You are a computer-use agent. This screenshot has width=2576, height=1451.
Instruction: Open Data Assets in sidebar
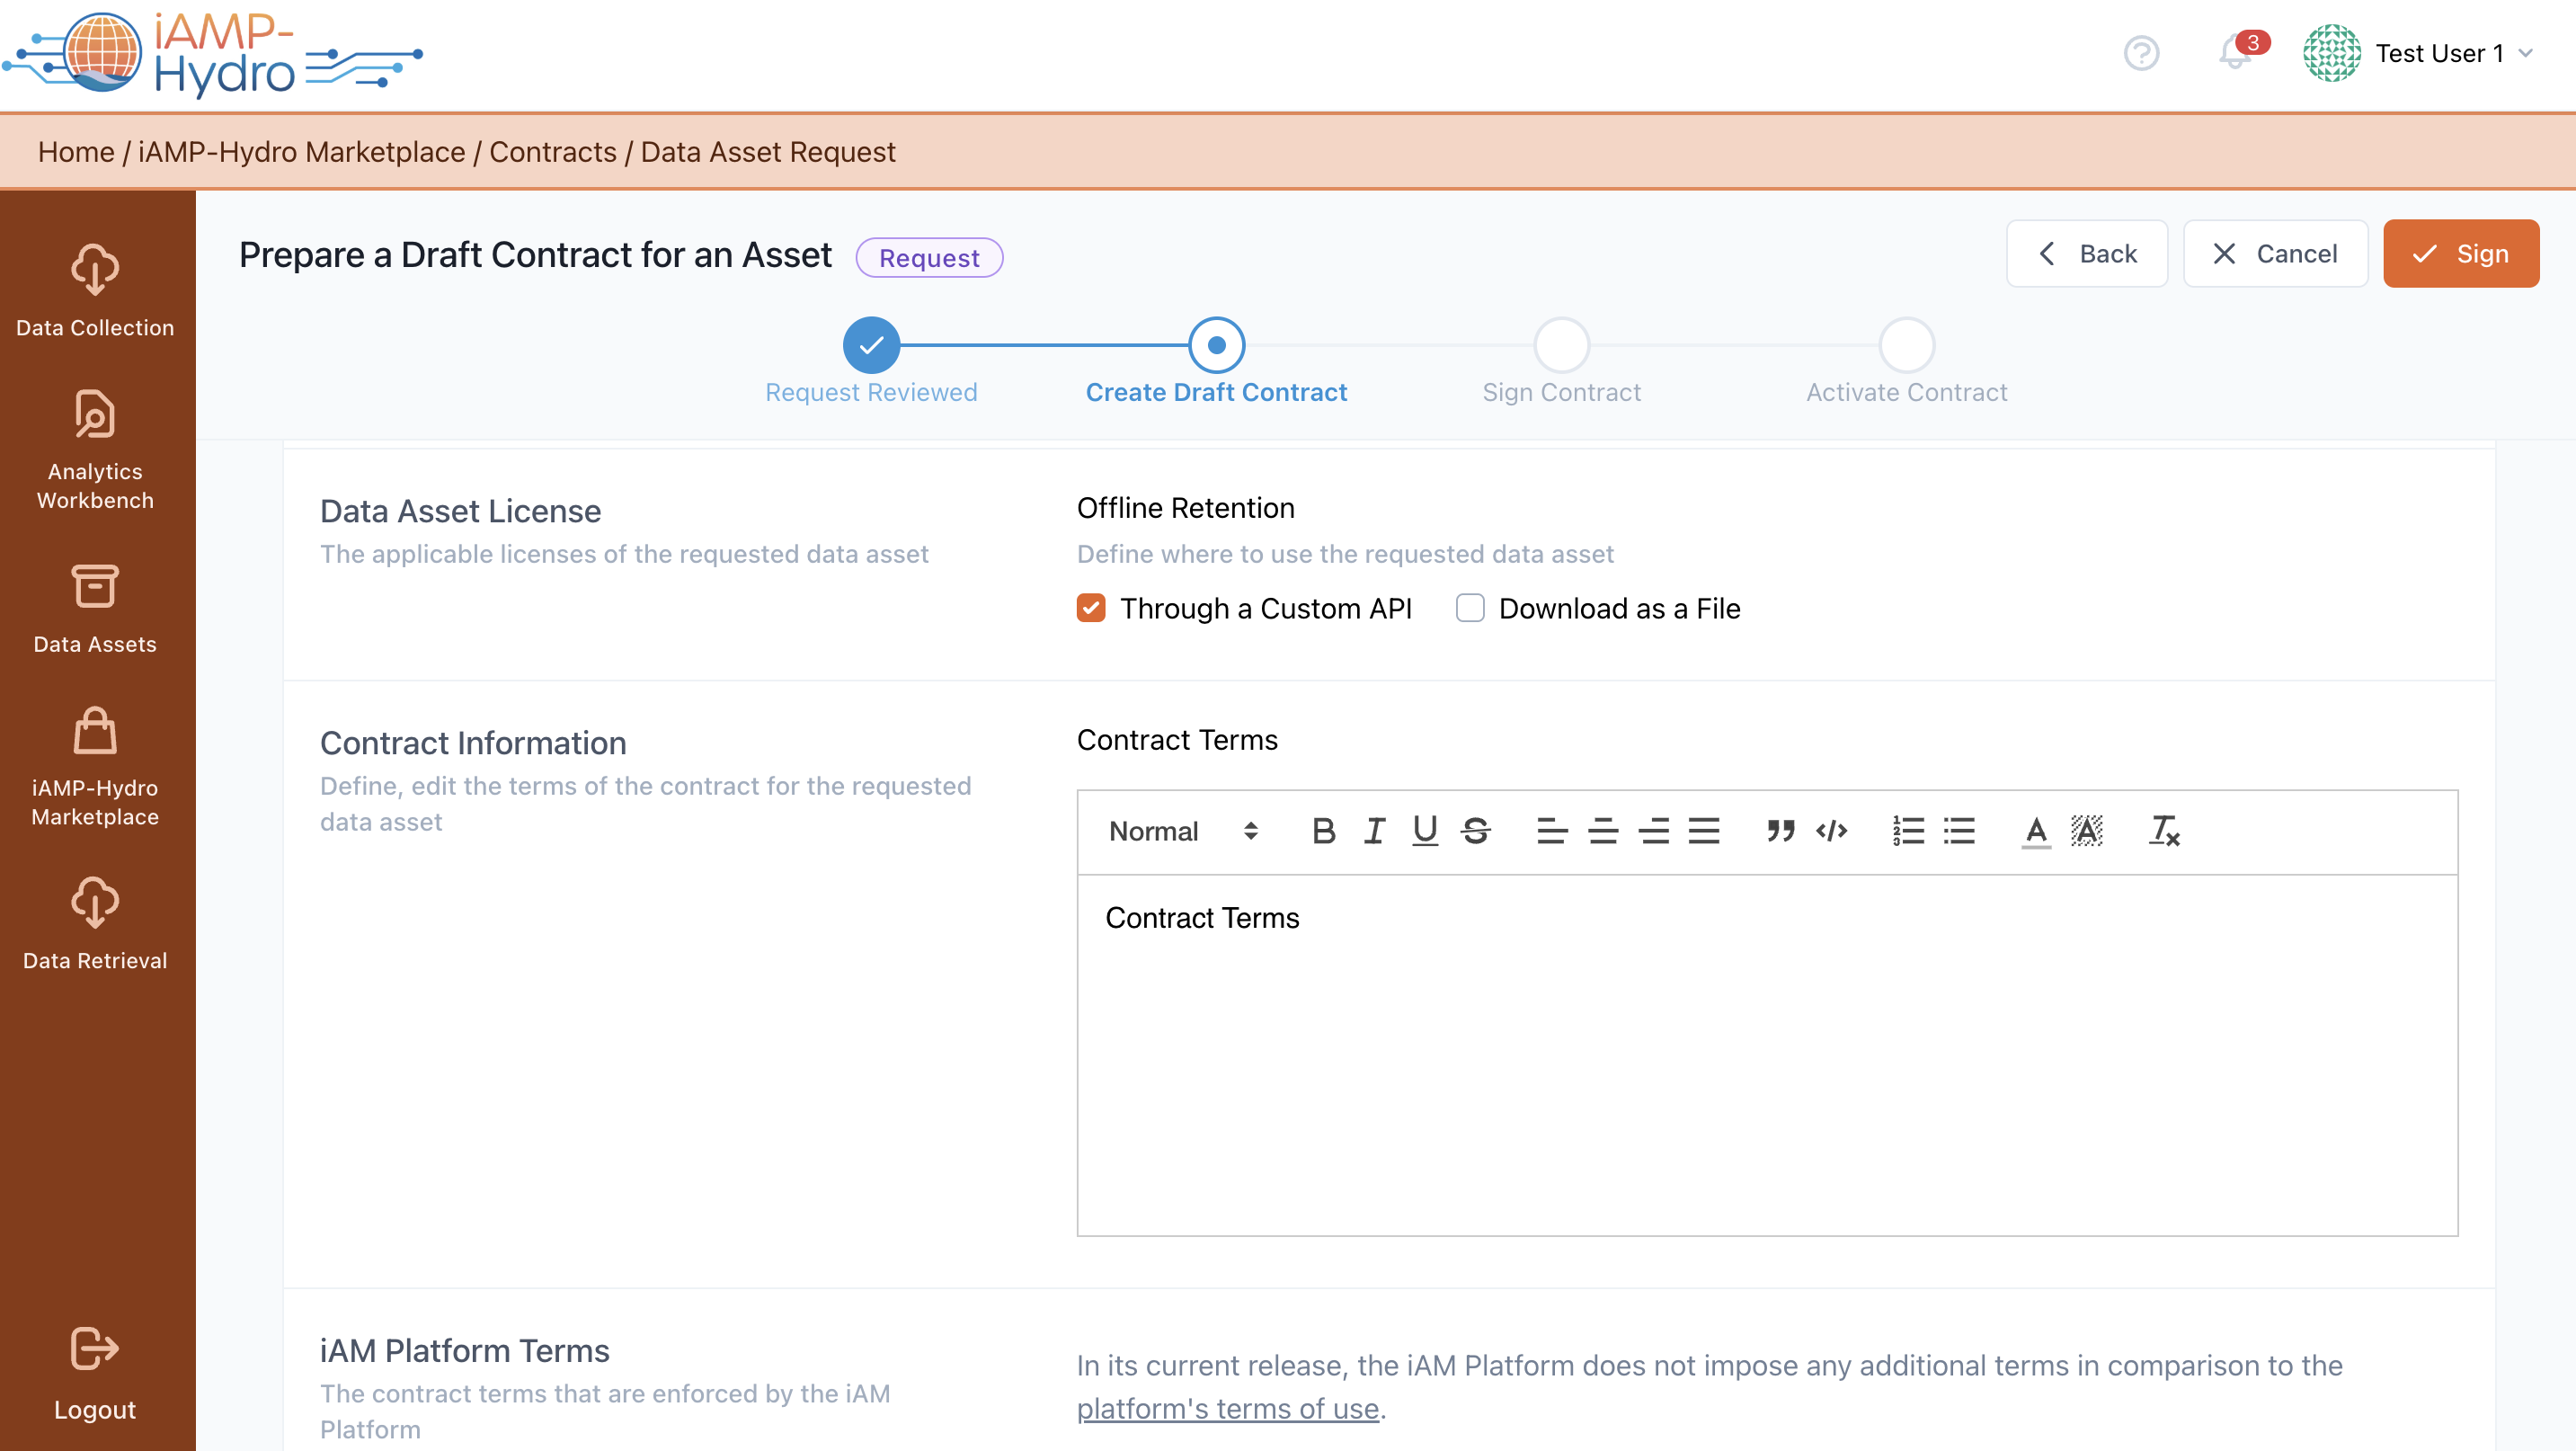click(x=95, y=610)
